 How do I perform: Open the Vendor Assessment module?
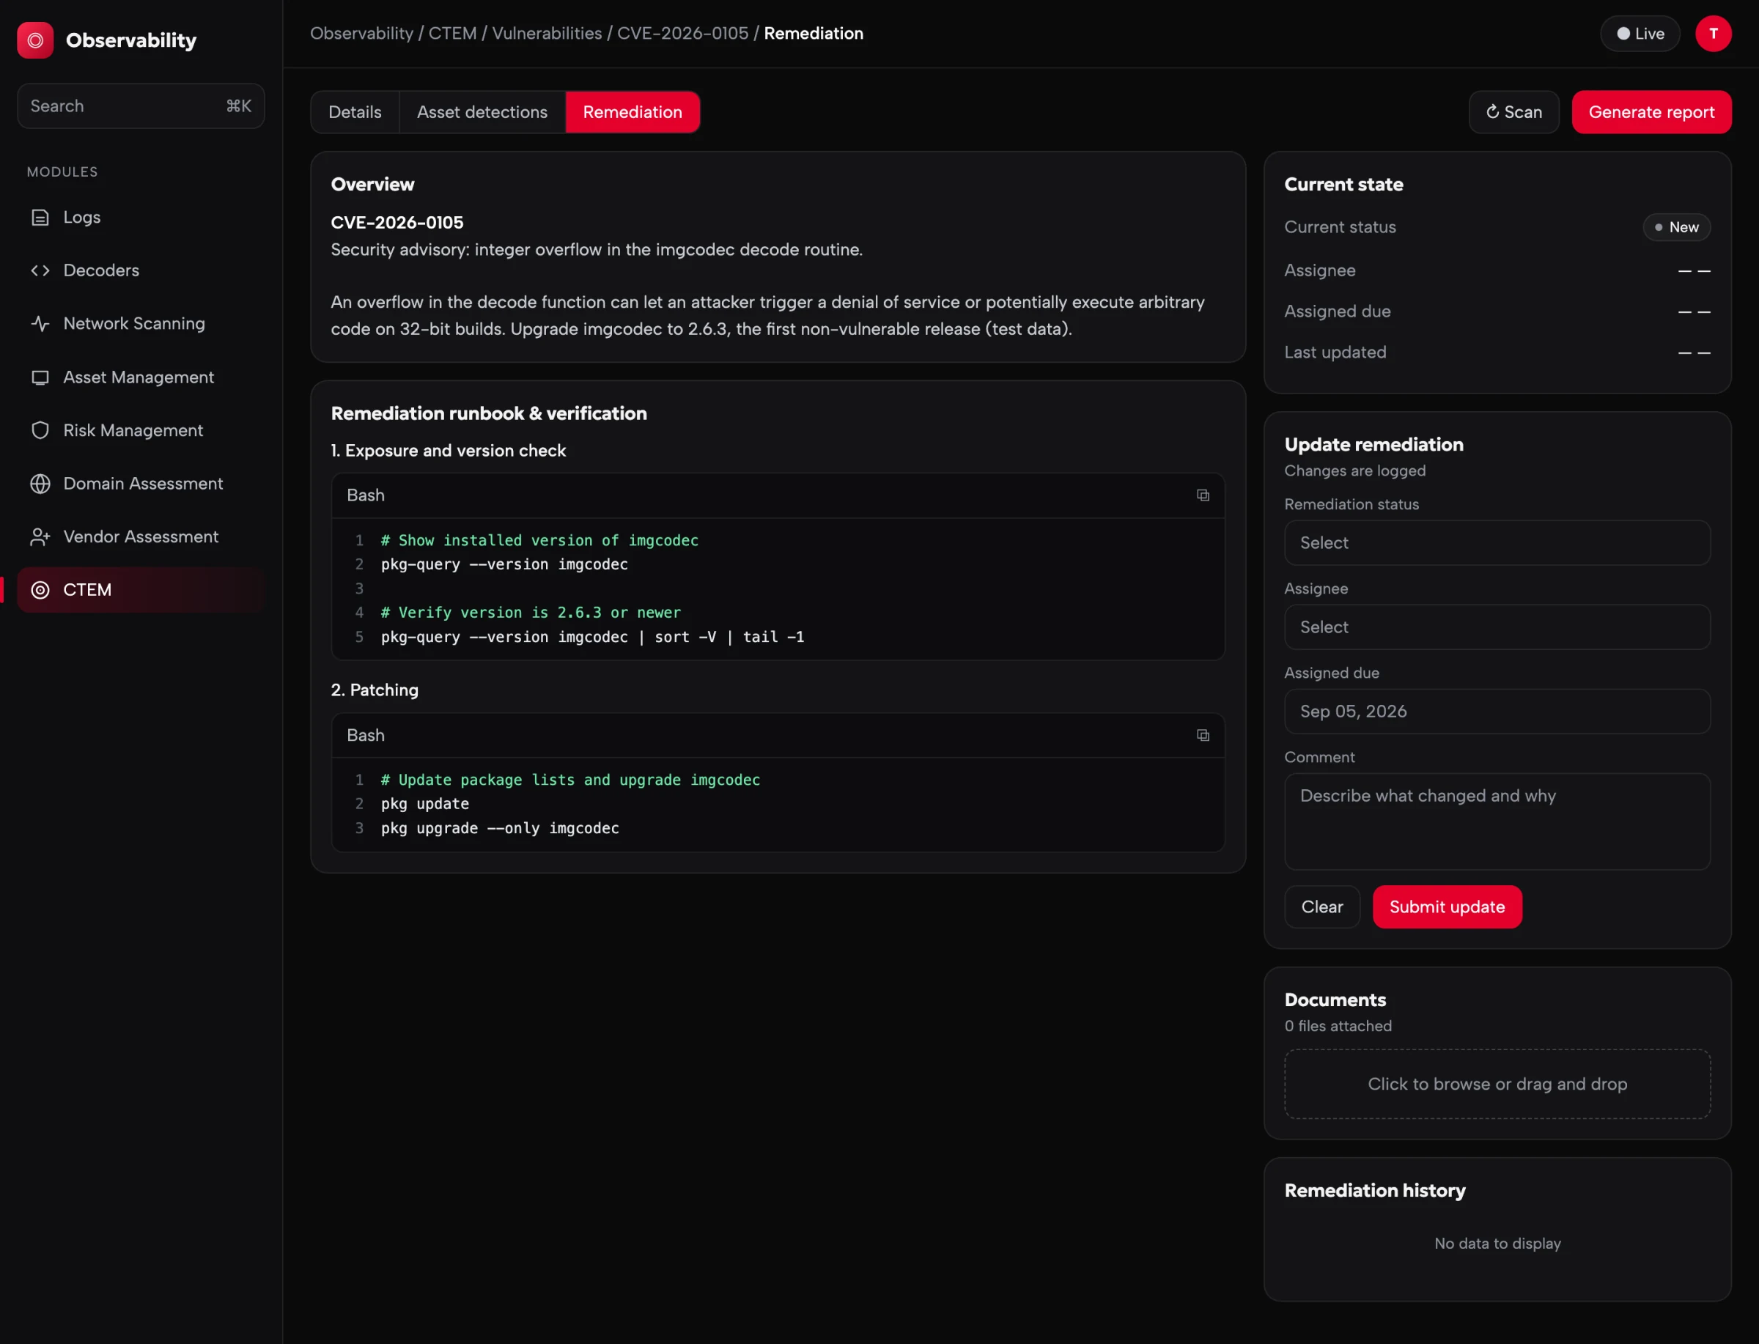tap(141, 537)
